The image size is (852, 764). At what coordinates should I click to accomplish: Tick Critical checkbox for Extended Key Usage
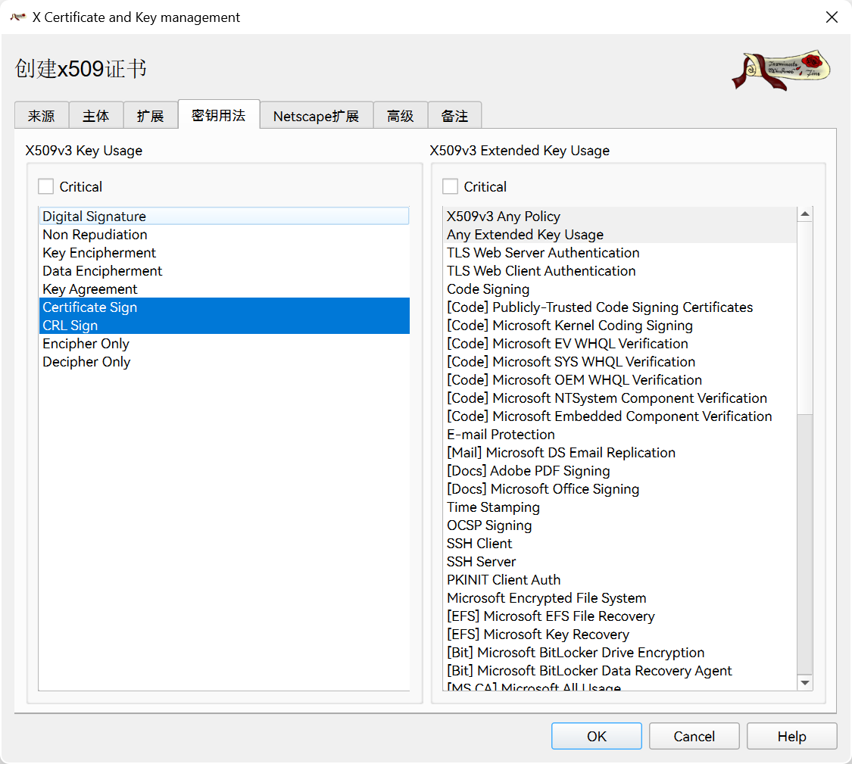(451, 186)
